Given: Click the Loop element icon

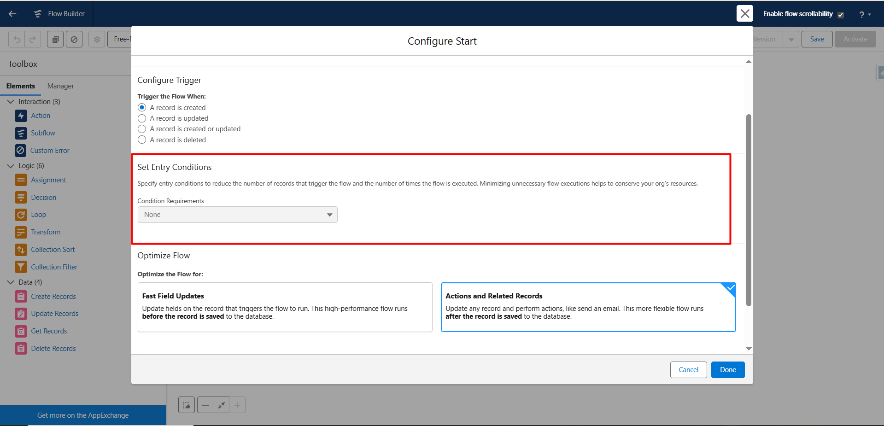Looking at the screenshot, I should tap(21, 215).
